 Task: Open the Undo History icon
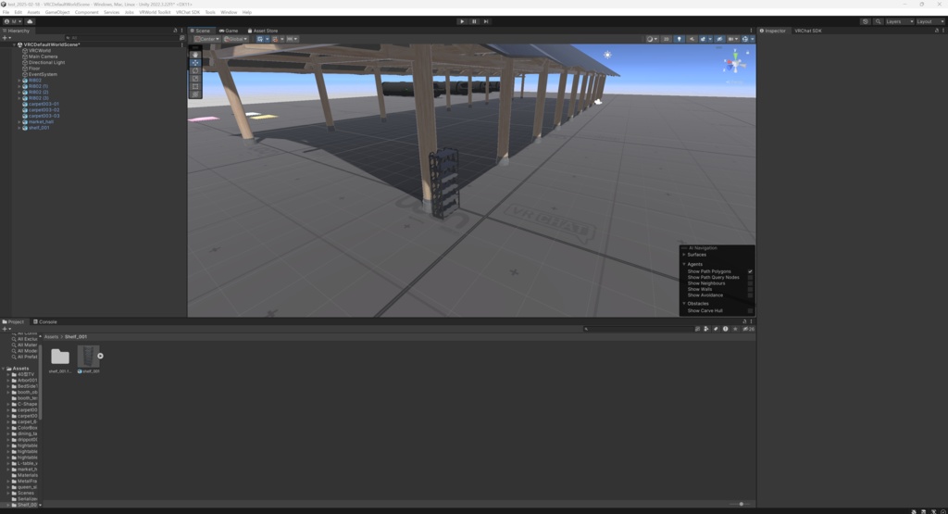(866, 21)
